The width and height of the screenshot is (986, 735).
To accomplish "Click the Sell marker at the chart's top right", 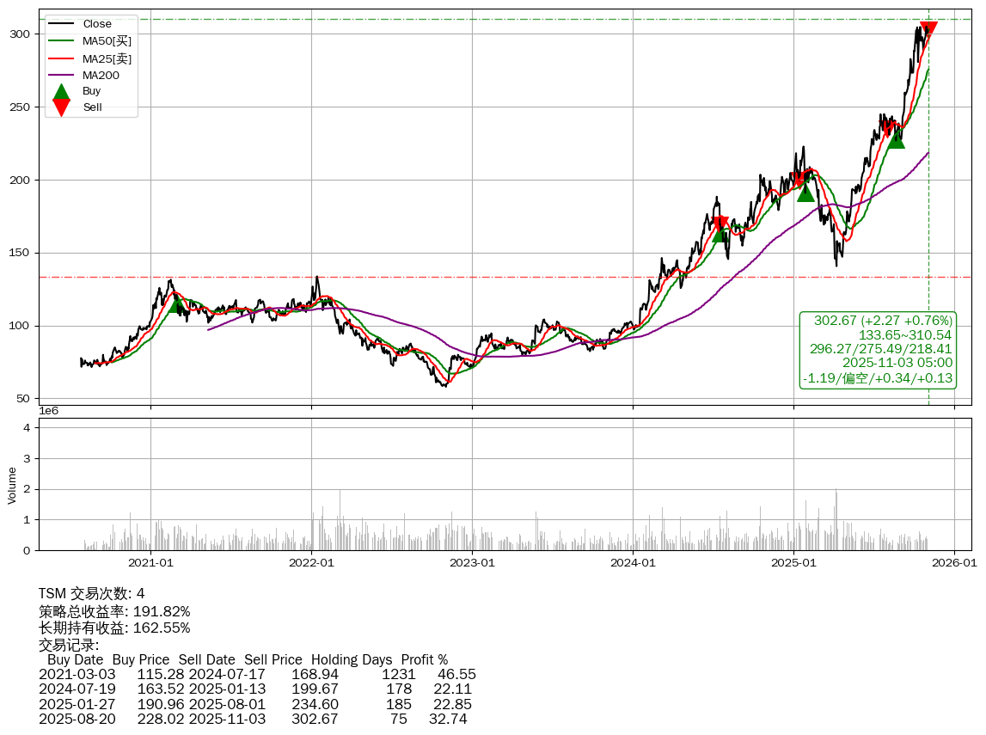I will click(x=928, y=30).
